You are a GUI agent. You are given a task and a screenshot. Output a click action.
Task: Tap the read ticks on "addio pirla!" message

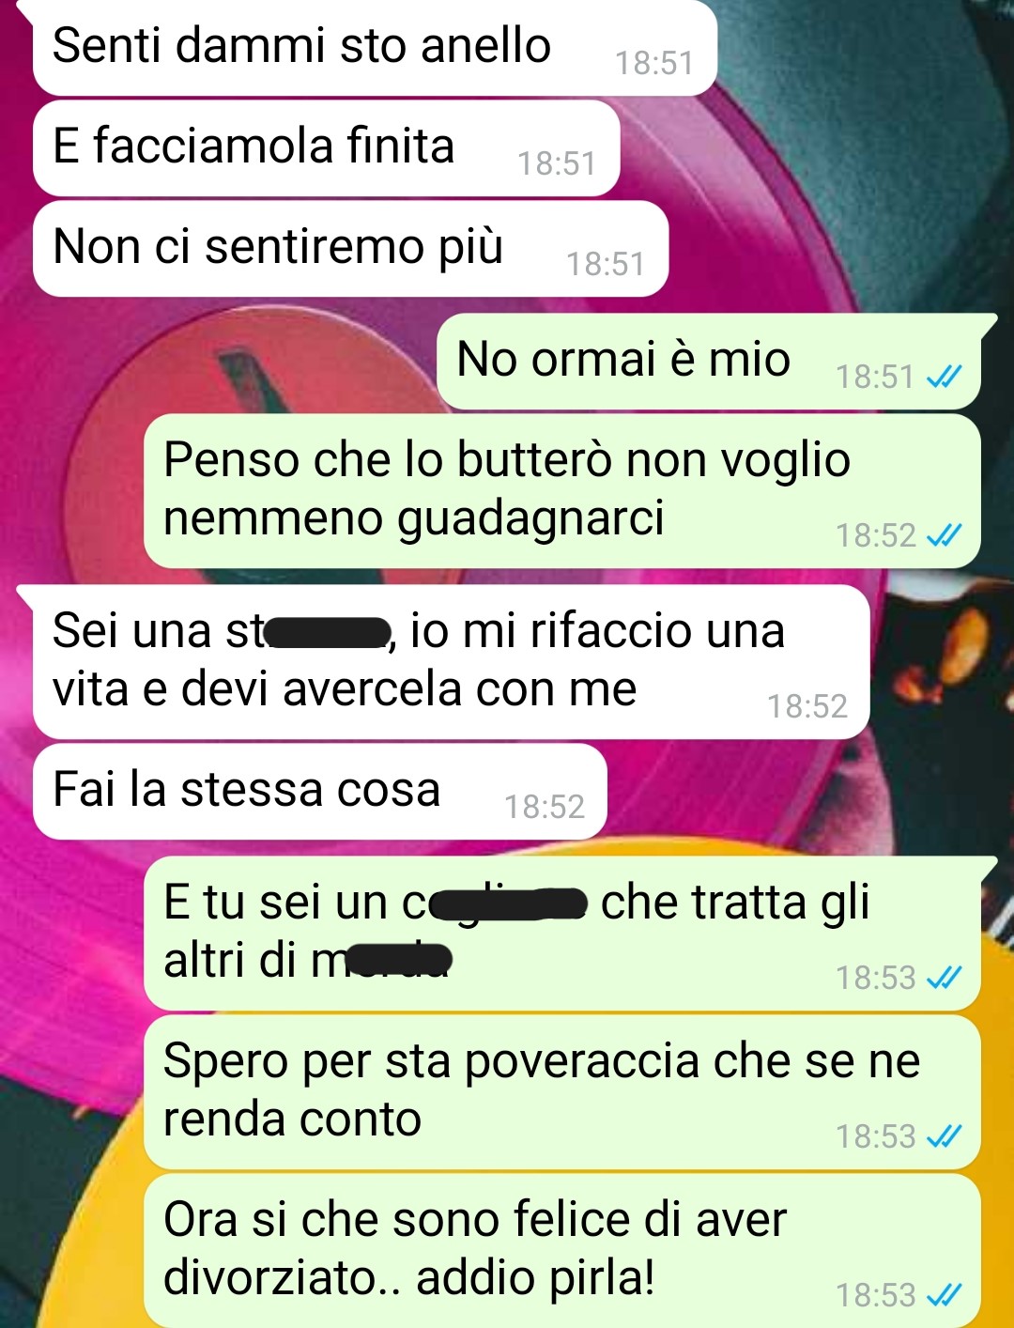pyautogui.click(x=944, y=1295)
